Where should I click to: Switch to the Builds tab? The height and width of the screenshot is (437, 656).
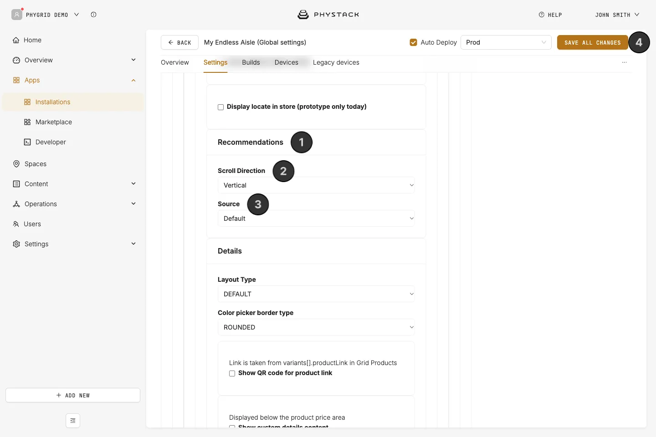251,62
